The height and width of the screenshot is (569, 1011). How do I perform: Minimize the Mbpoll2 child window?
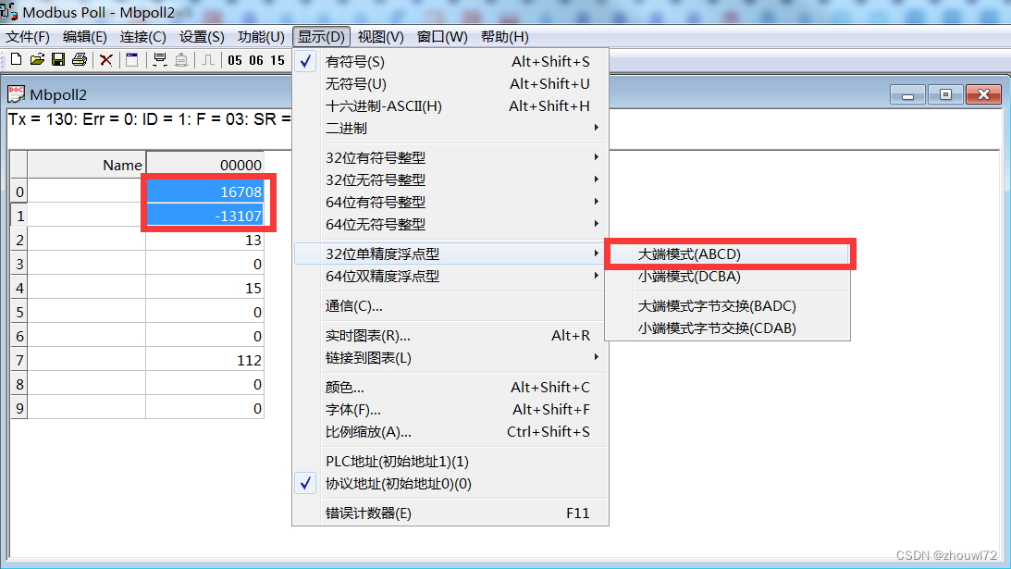tap(907, 94)
